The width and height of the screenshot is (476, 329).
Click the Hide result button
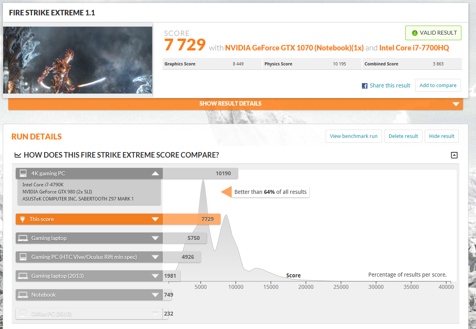(x=442, y=136)
